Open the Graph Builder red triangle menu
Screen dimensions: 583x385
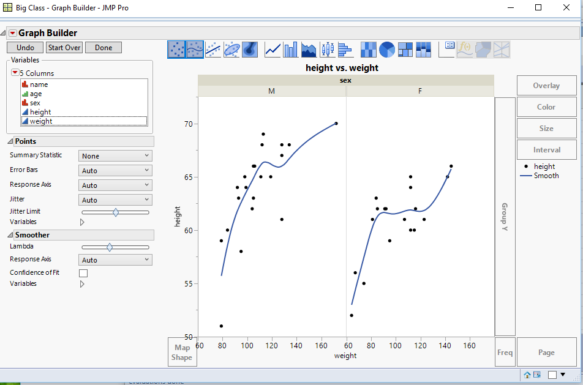[x=13, y=33]
